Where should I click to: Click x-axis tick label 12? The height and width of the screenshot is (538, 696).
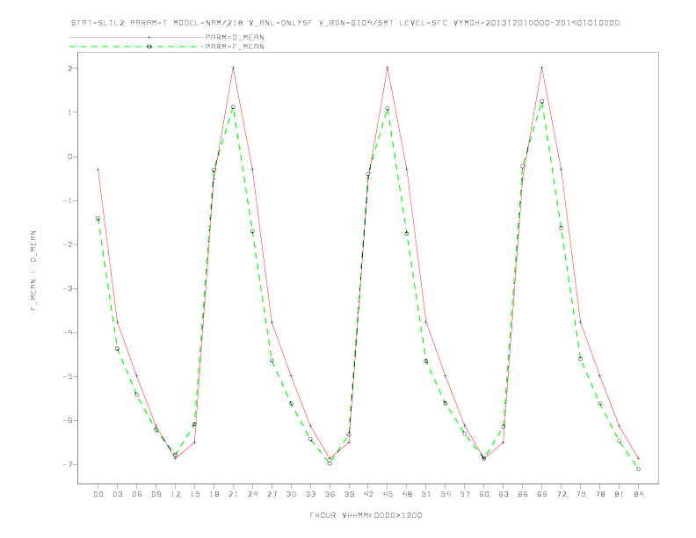[176, 494]
